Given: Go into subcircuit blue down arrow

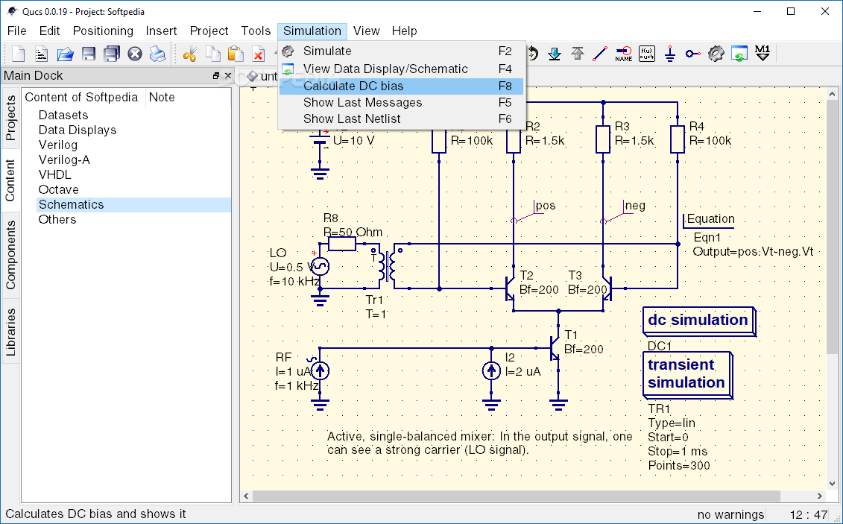Looking at the screenshot, I should 555,54.
